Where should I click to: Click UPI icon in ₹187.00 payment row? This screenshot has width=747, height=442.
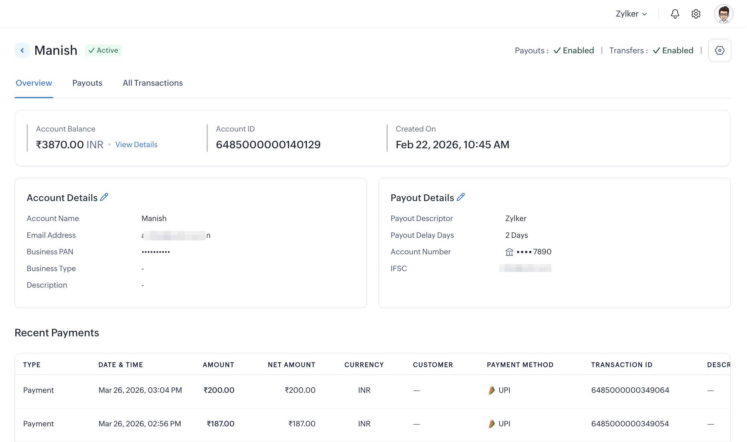coord(491,424)
